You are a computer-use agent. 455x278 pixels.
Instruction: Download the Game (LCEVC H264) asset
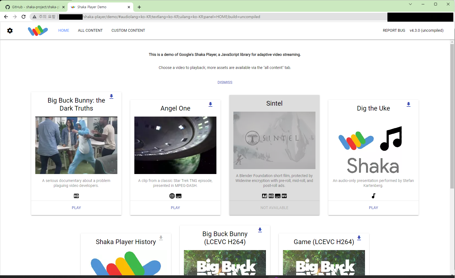click(x=359, y=238)
